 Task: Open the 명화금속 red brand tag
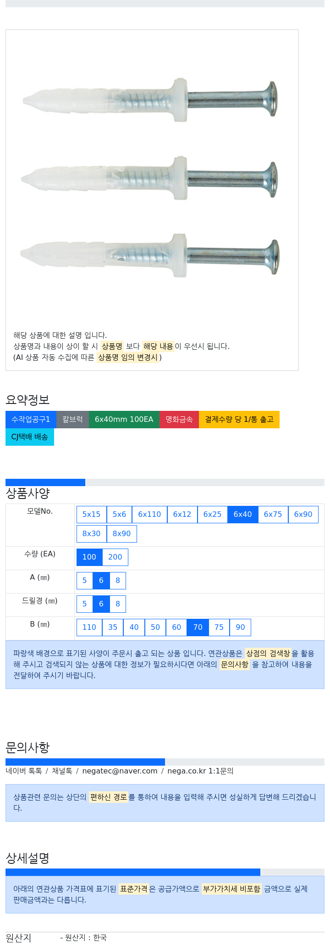click(179, 419)
